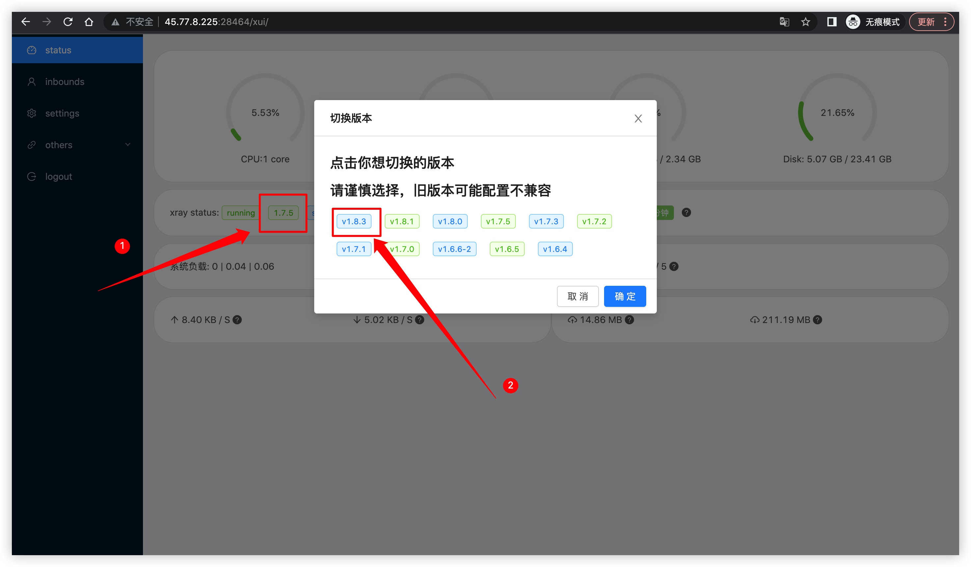Screen dimensions: 971x567
Task: Select version v1.8.3 tag
Action: [x=354, y=222]
